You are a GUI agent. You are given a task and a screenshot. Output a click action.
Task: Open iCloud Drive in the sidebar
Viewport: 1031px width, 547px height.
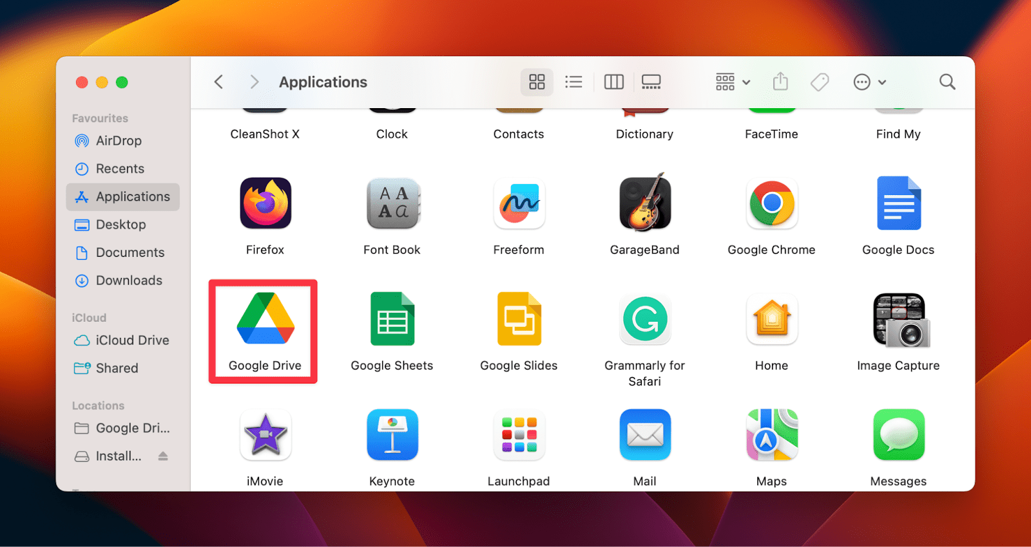click(x=122, y=340)
